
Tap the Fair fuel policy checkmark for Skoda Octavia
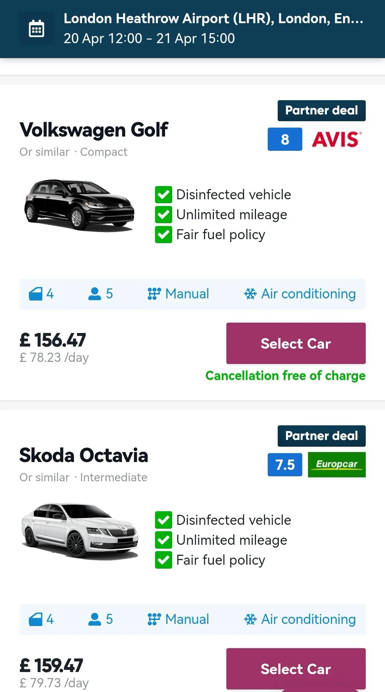[164, 560]
